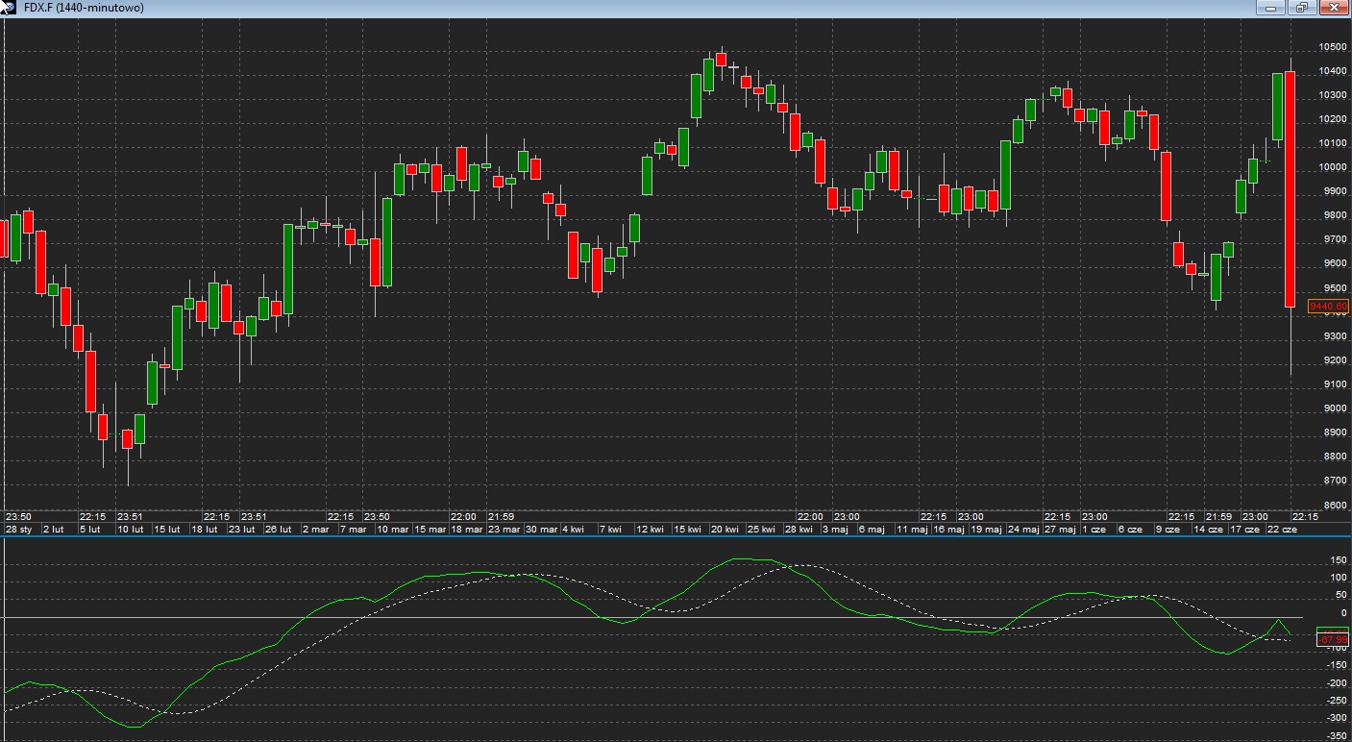Click the tall green candle before last red candle
This screenshot has height=742, width=1352.
pos(1277,106)
